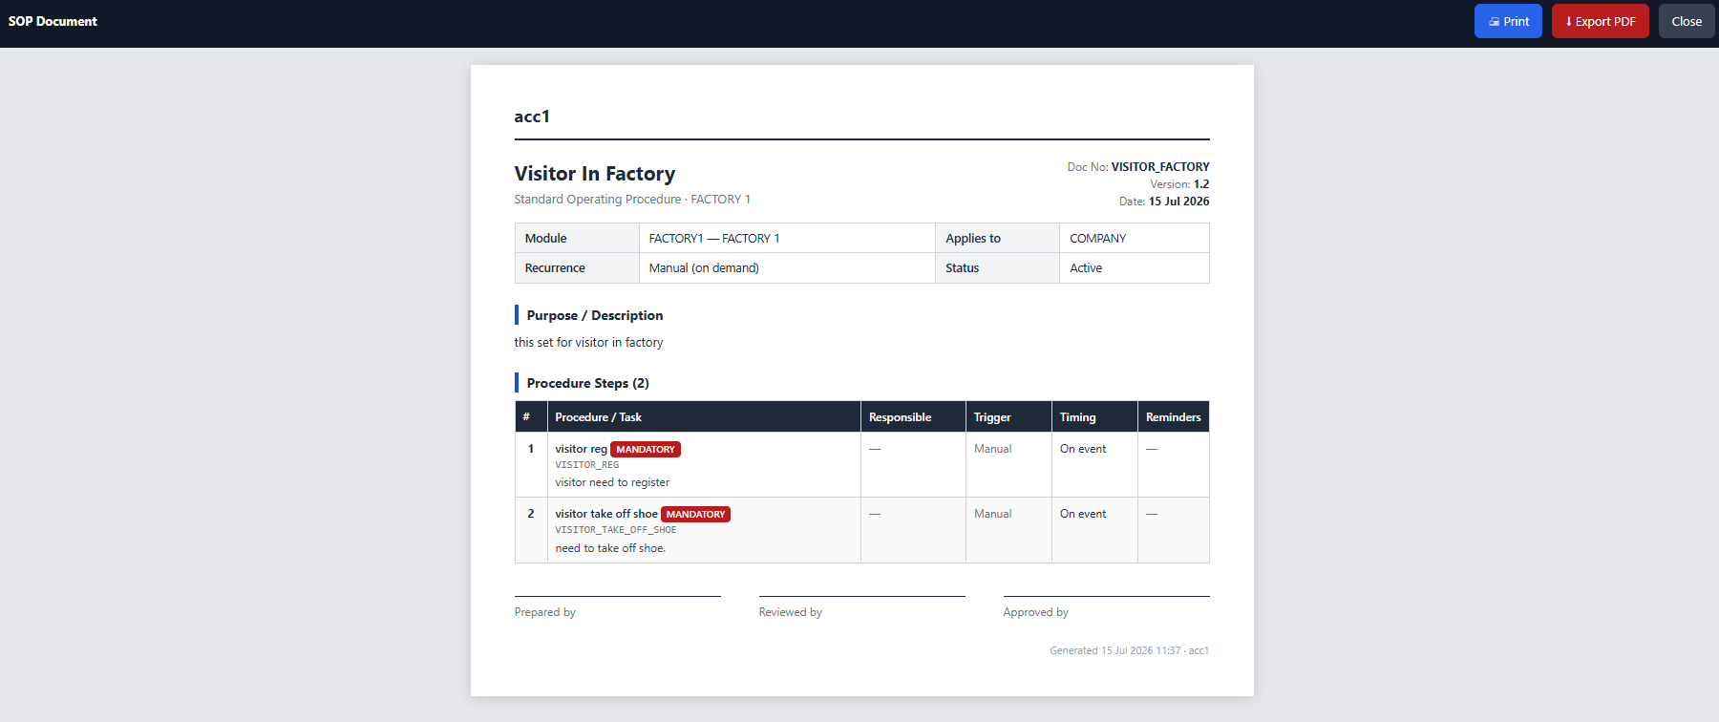Click the 'COMPANY' value cell

point(1135,238)
